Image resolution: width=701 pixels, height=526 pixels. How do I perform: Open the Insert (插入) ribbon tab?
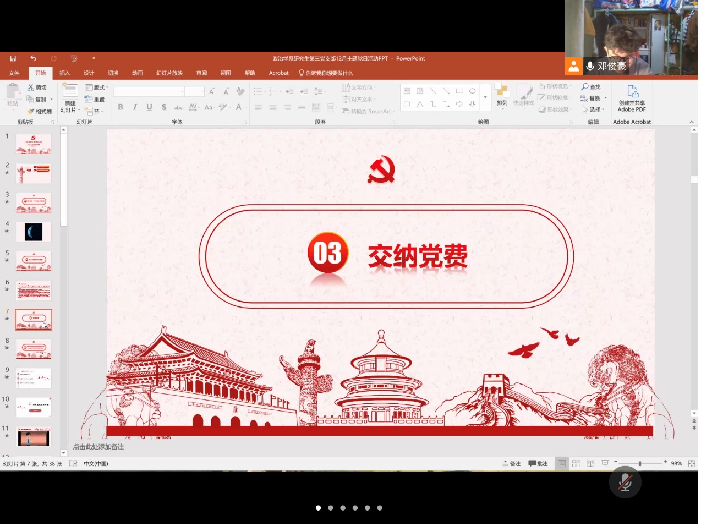(x=64, y=73)
